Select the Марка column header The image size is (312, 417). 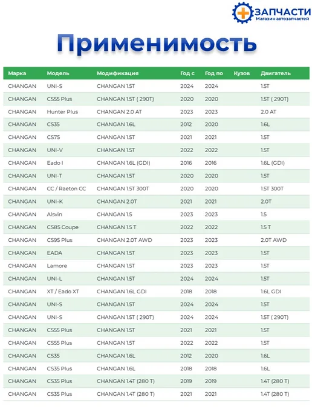[x=17, y=73]
